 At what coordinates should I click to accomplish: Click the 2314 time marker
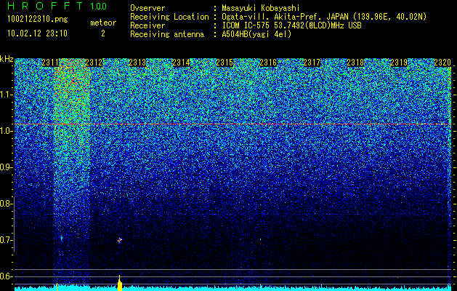pyautogui.click(x=182, y=63)
